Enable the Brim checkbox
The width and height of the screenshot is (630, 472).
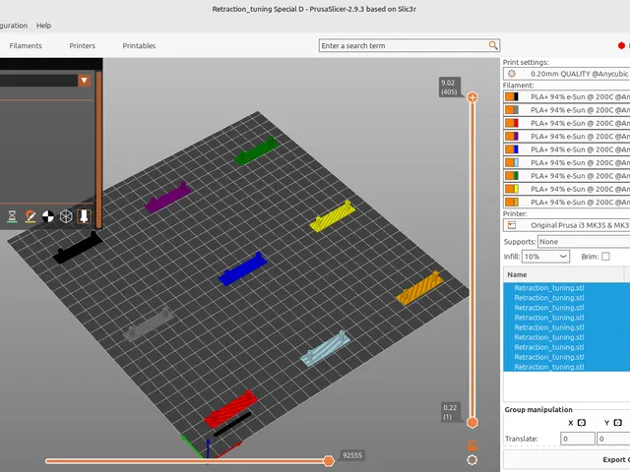(605, 257)
